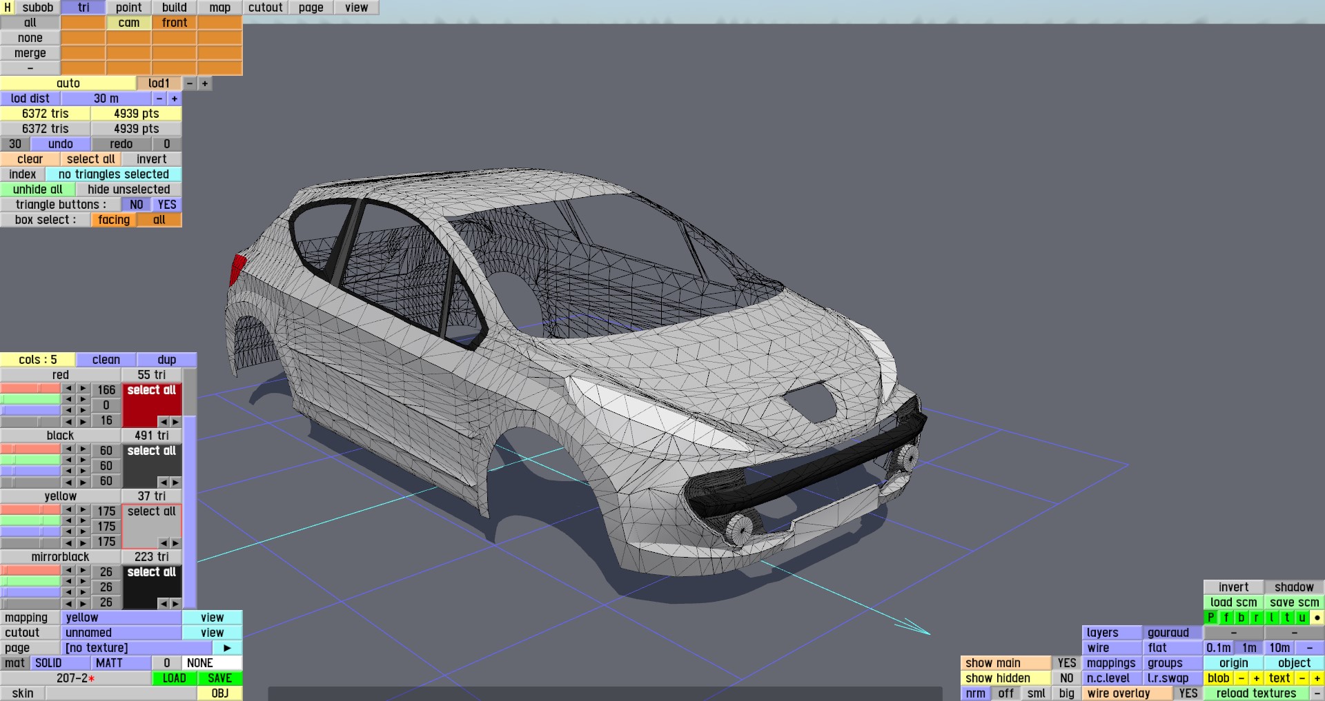Click the 'no triangles selected' status text

click(114, 174)
